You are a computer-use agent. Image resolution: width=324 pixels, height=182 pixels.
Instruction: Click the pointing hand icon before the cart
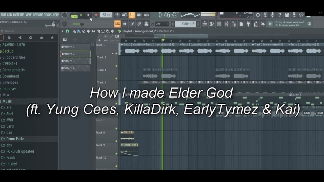pos(263,24)
